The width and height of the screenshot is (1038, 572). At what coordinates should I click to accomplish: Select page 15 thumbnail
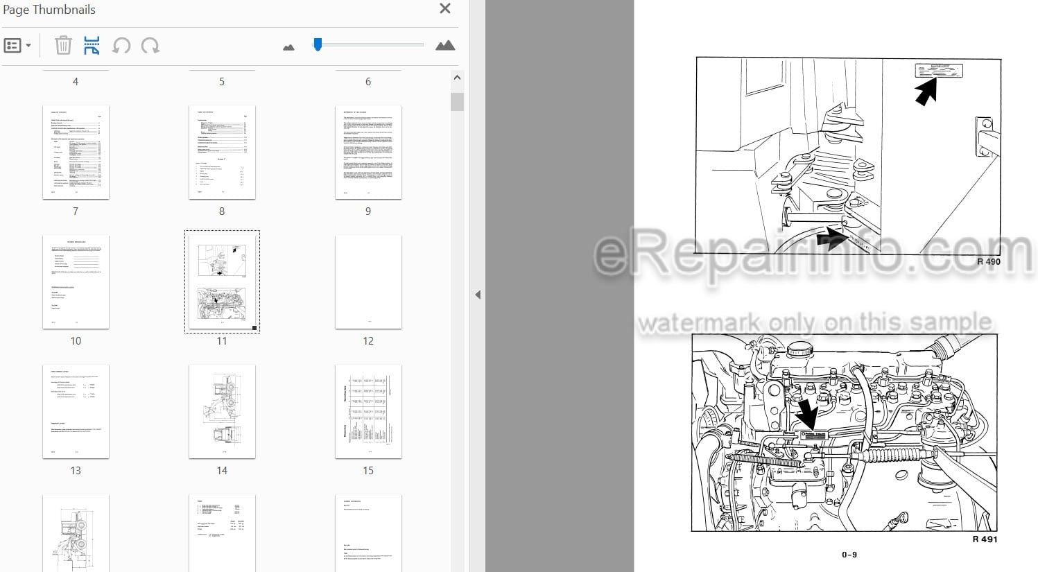[368, 412]
